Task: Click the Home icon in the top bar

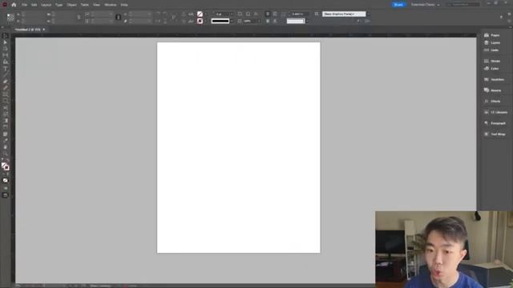Action: (x=14, y=5)
